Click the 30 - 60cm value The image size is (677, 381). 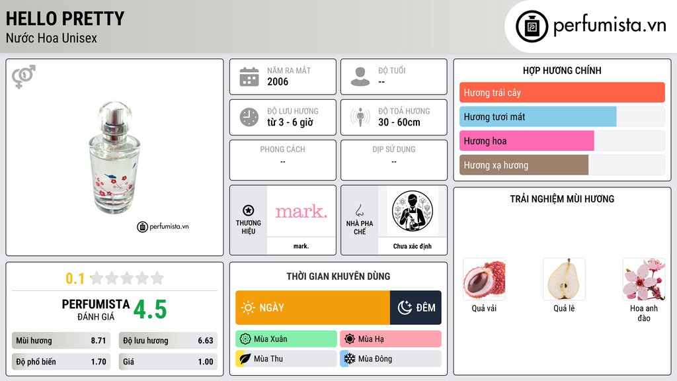point(399,122)
